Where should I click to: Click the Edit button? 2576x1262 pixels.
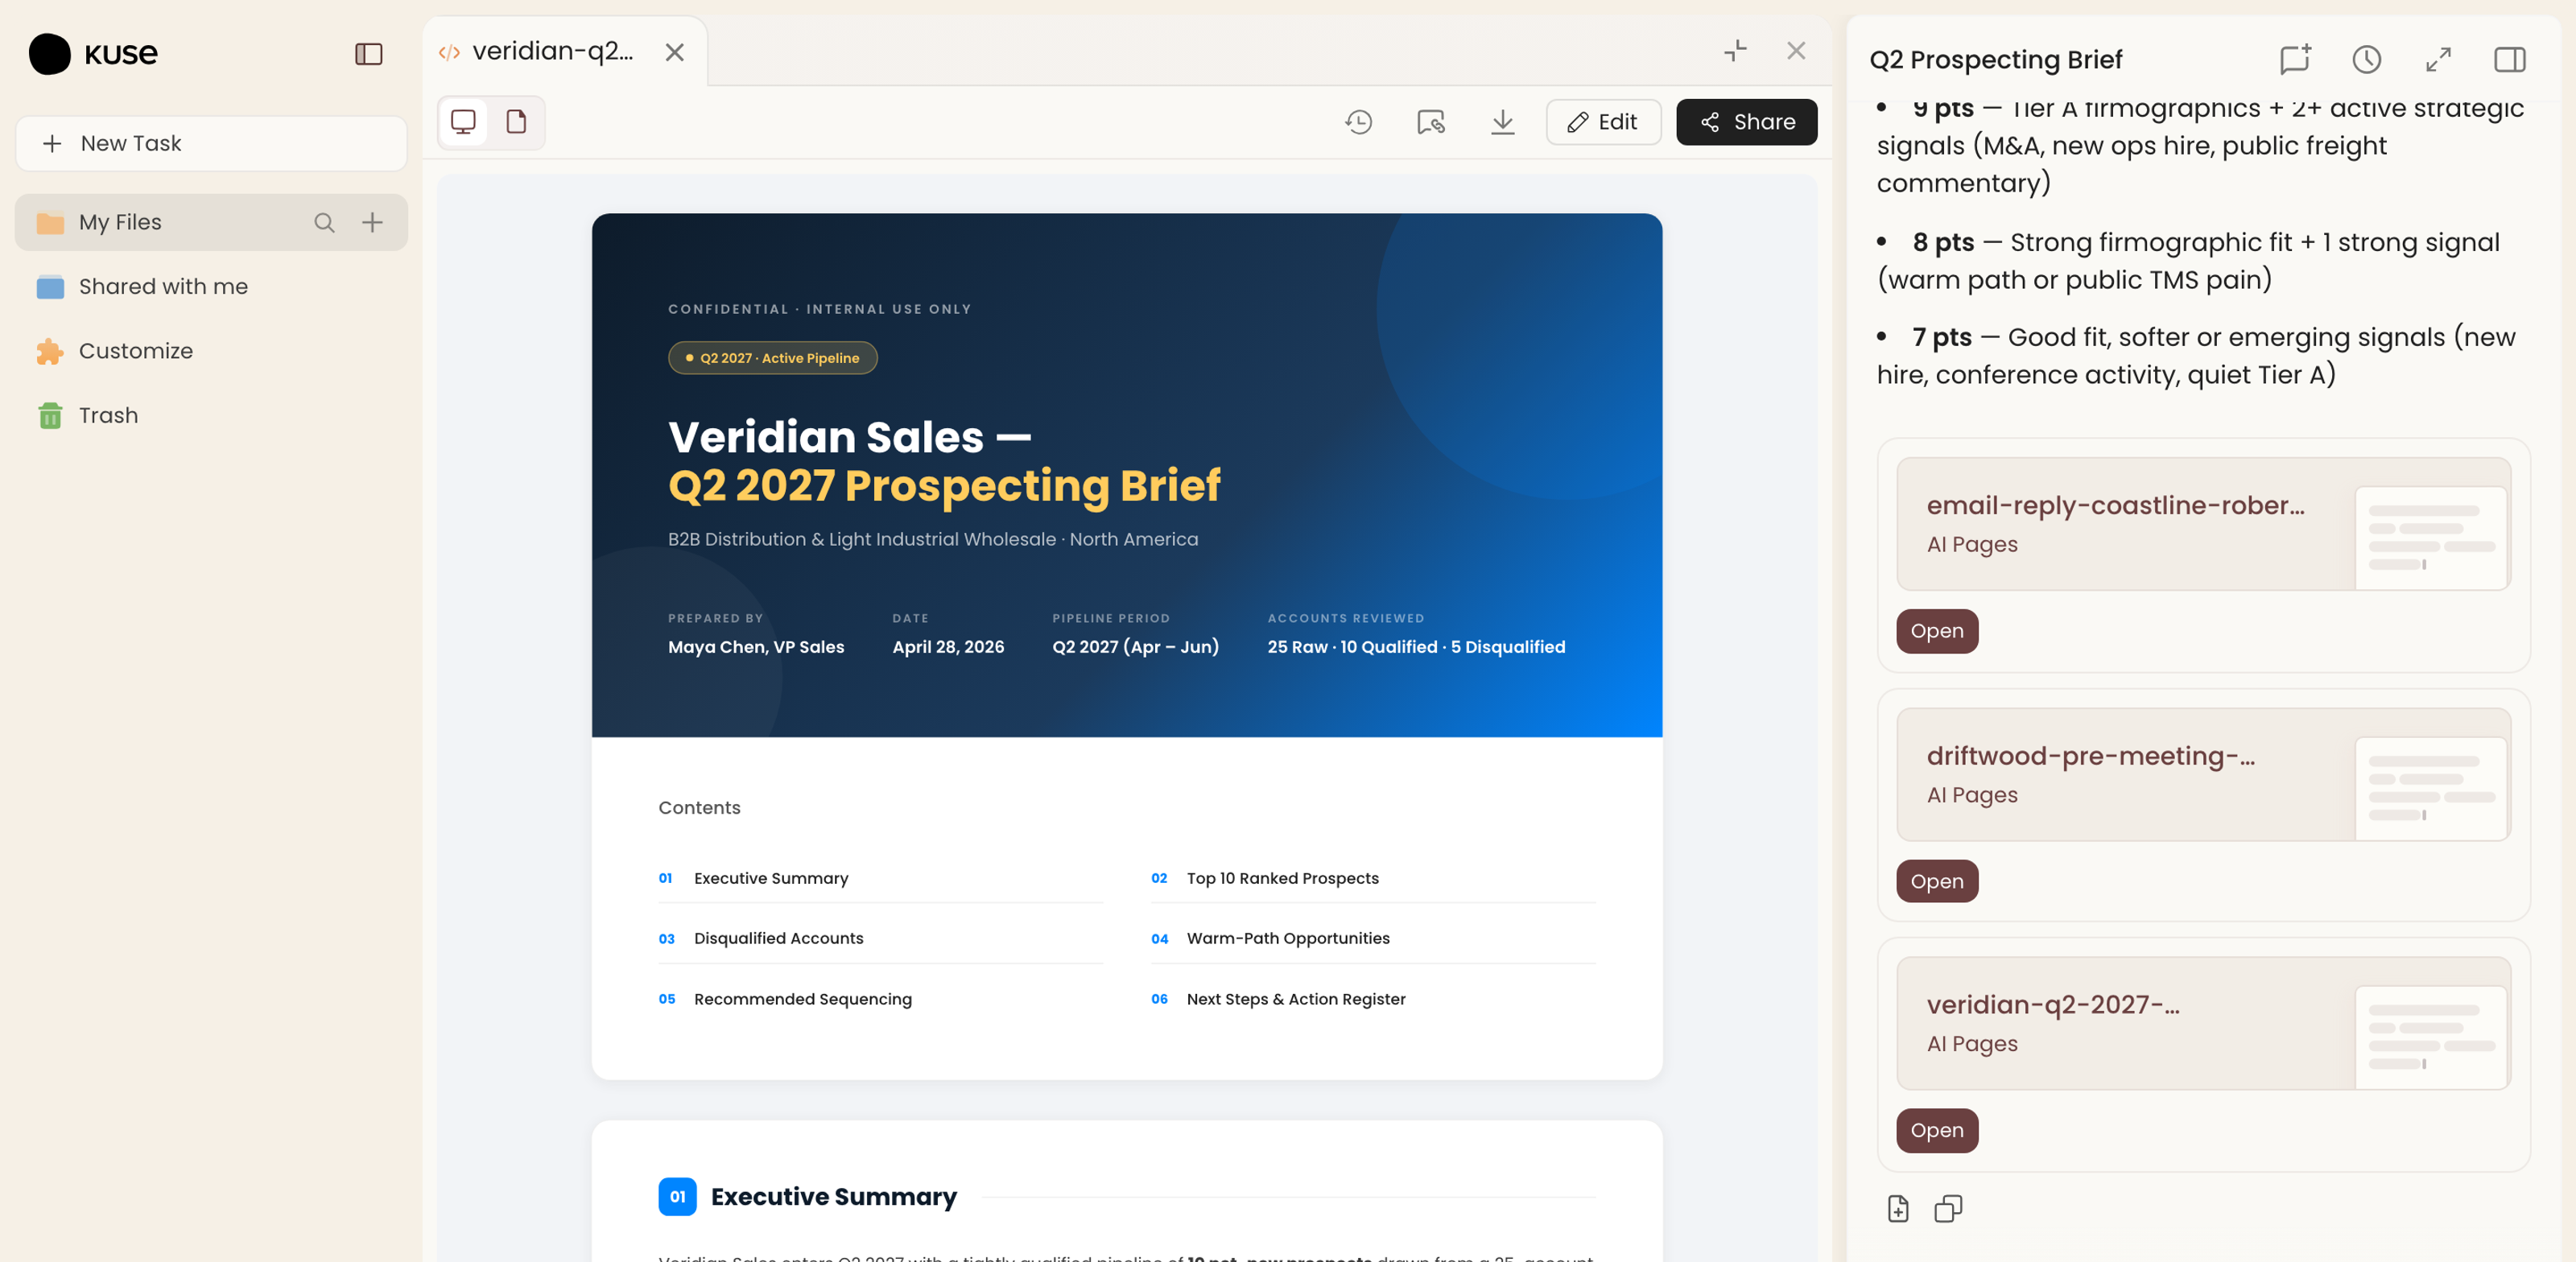1603,122
